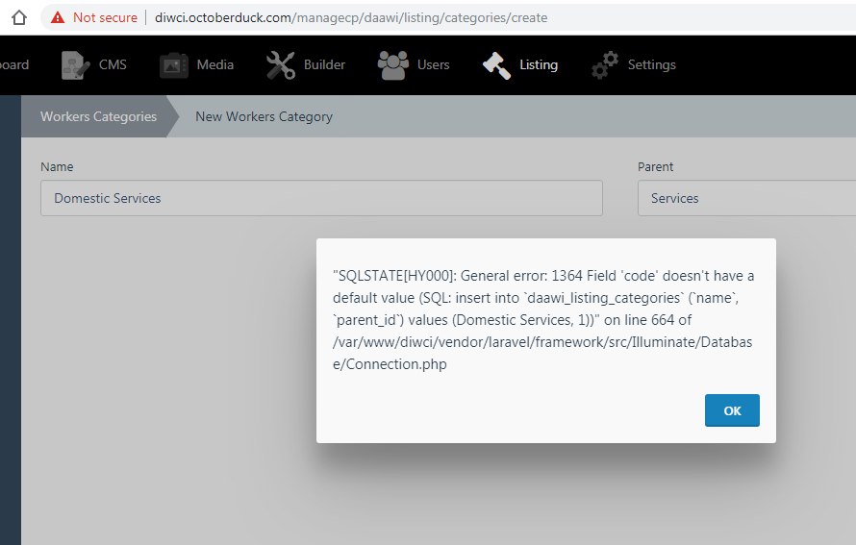The height and width of the screenshot is (545, 856).
Task: Open the Listing menu label
Action: tap(539, 65)
